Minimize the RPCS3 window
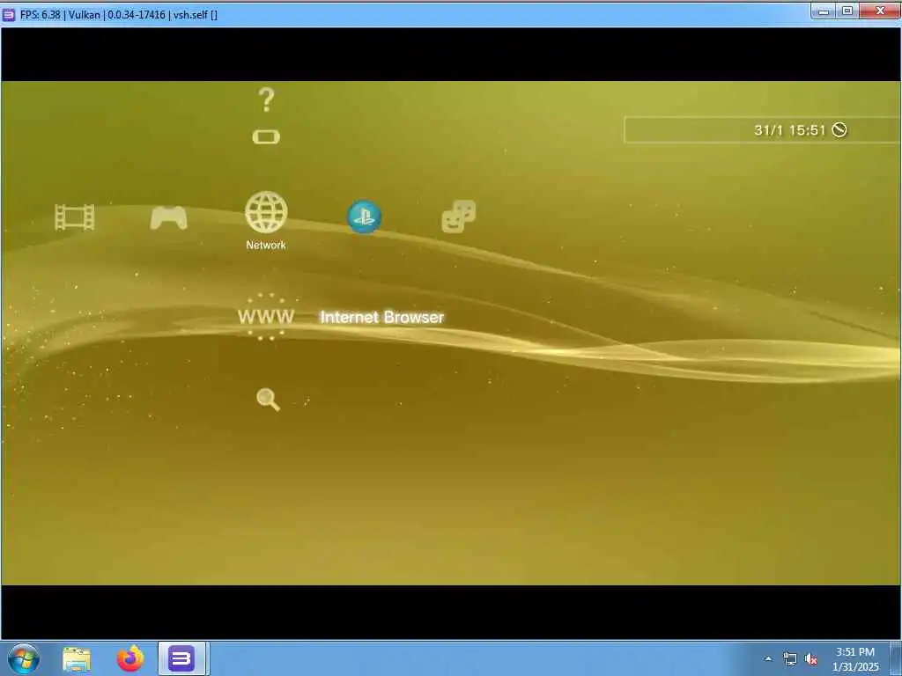The image size is (902, 676). pos(824,11)
